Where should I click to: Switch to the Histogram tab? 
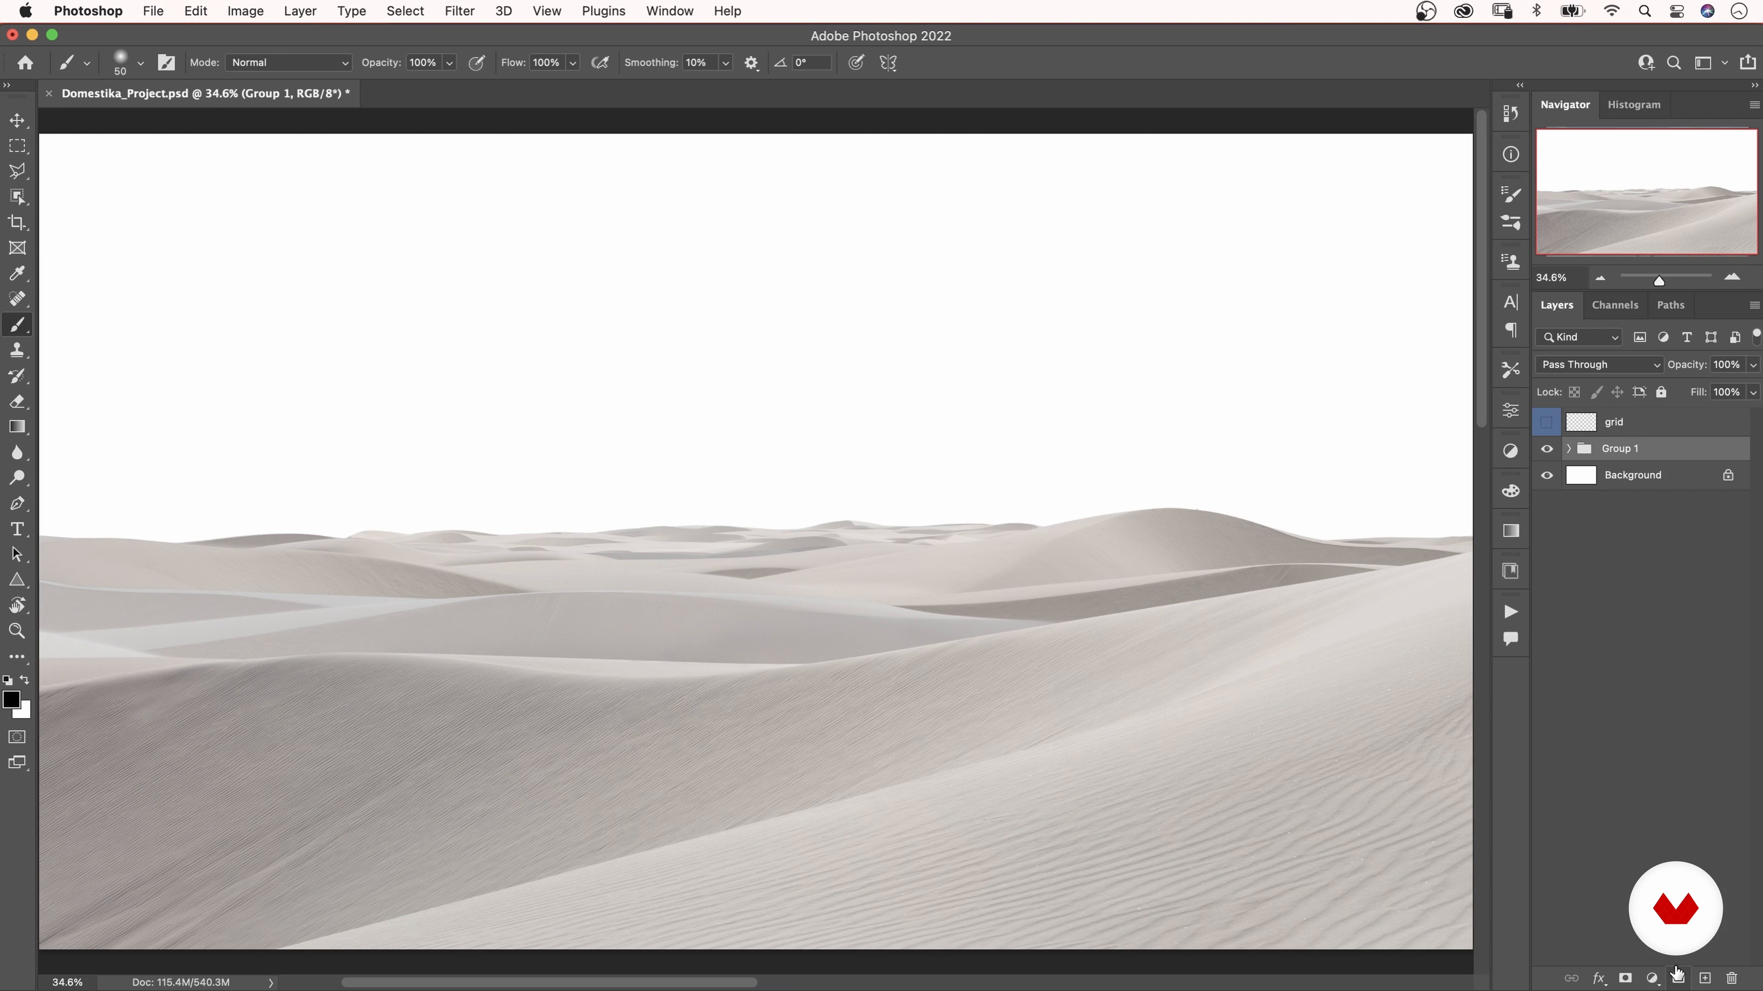pos(1634,105)
